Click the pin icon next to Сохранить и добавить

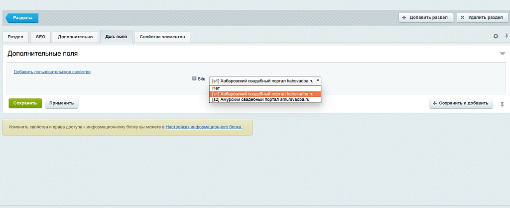pyautogui.click(x=502, y=104)
